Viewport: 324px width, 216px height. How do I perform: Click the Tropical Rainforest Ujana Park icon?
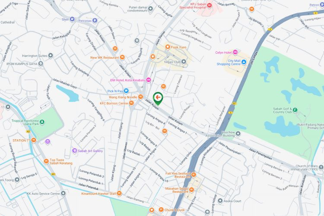pos(42,122)
